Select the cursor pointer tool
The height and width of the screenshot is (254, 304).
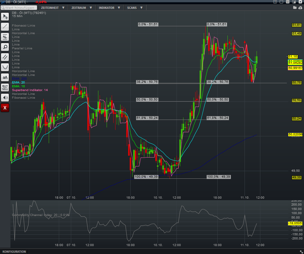pos(5,17)
